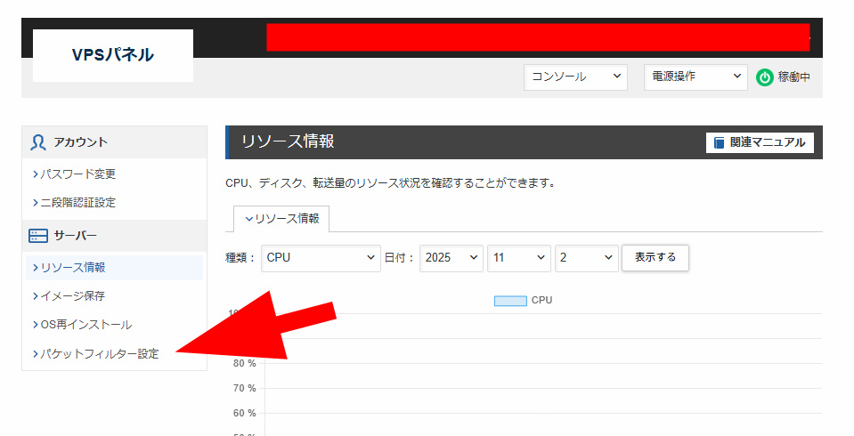
Task: Open パケットフィルター設定 page
Action: coord(98,354)
